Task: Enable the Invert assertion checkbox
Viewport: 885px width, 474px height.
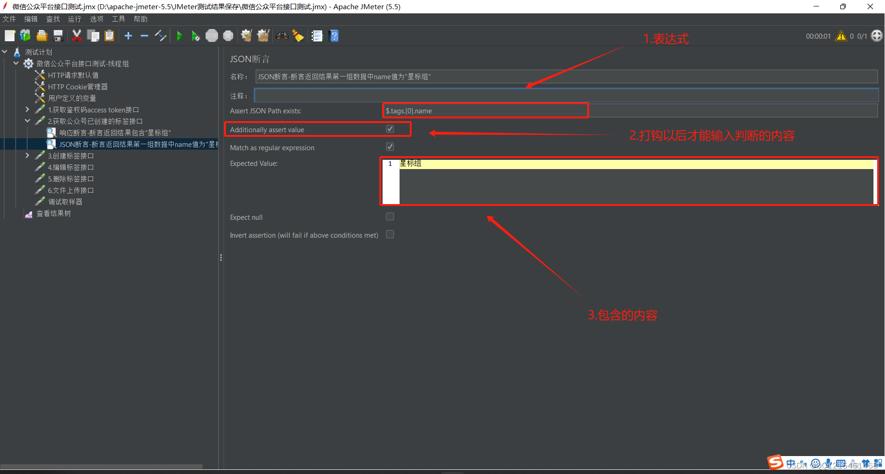Action: pos(390,234)
